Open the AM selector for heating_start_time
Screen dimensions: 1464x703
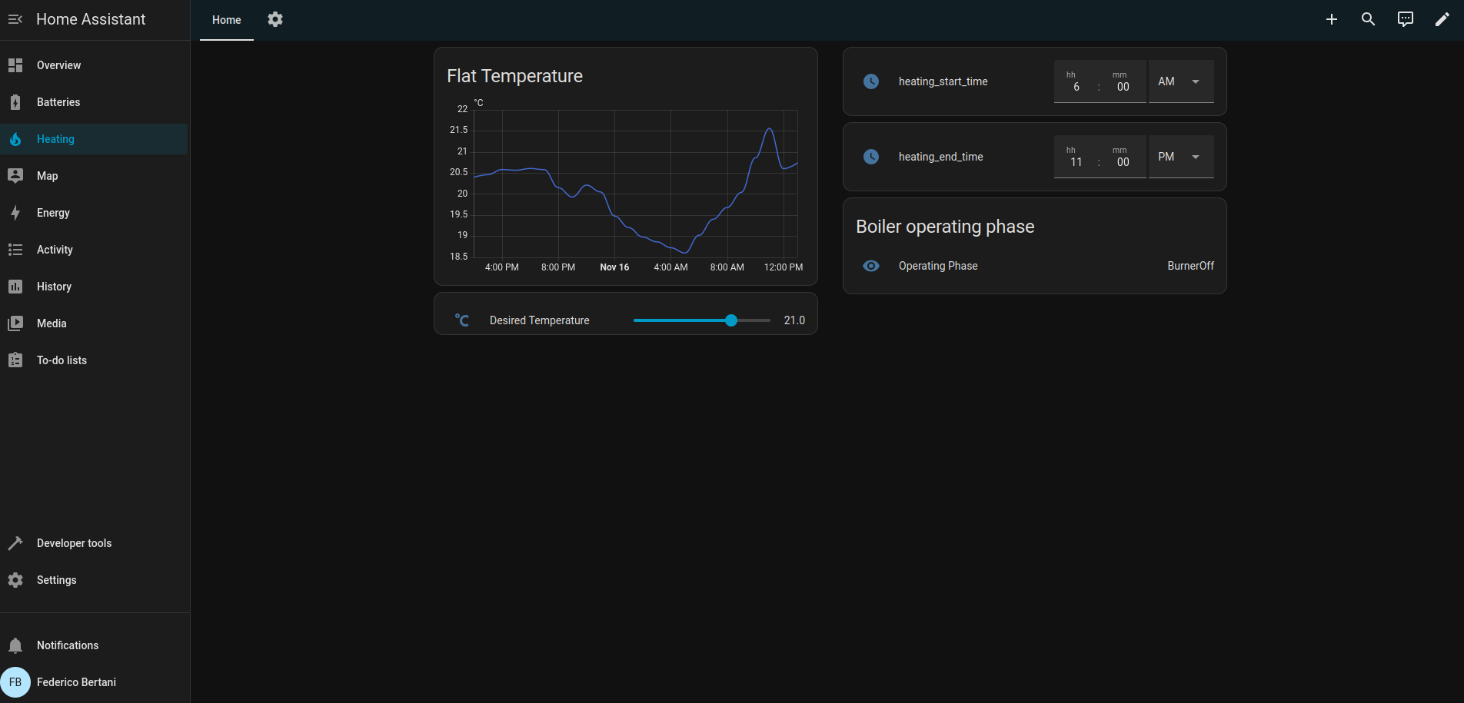[x=1180, y=81]
